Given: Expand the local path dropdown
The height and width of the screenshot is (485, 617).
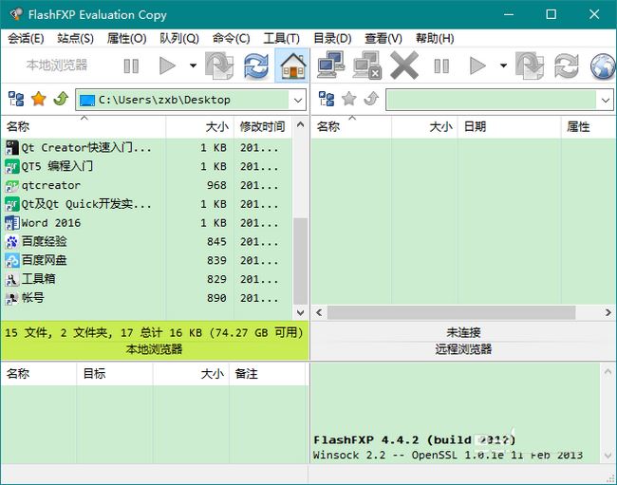Looking at the screenshot, I should coord(298,100).
